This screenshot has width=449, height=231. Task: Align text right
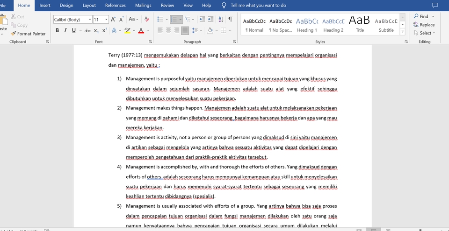[177, 30]
